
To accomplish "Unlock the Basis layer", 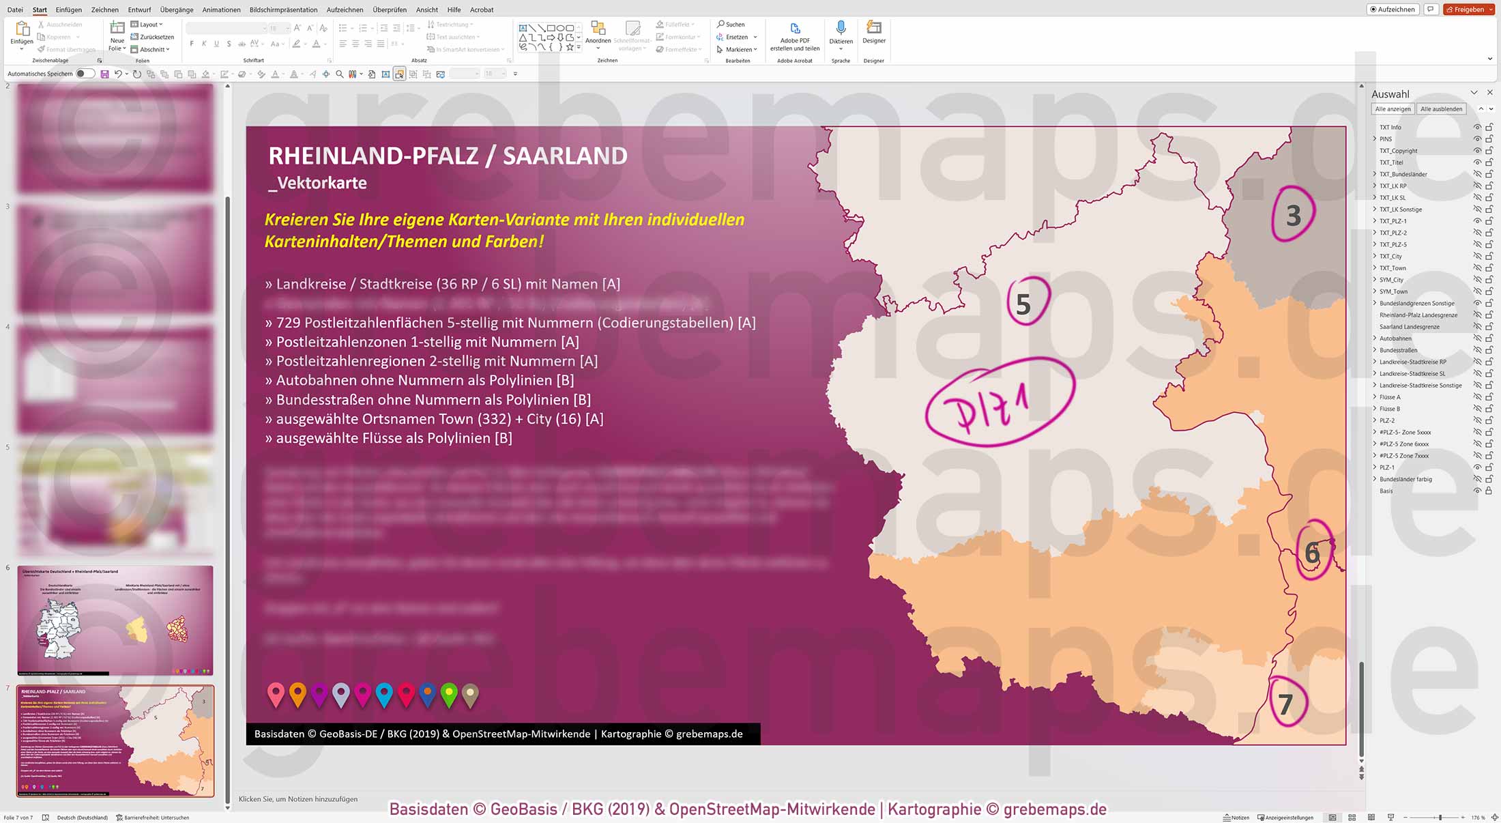I will click(x=1487, y=490).
